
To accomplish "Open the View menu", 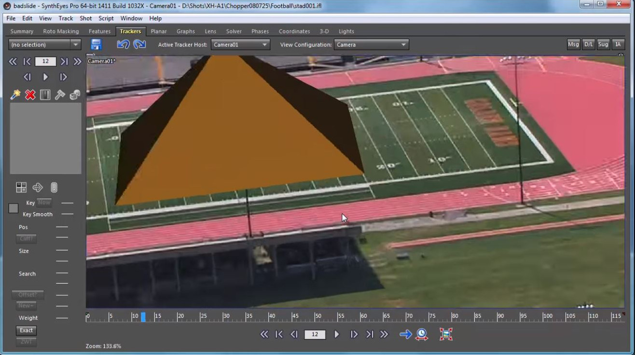I will coord(45,18).
